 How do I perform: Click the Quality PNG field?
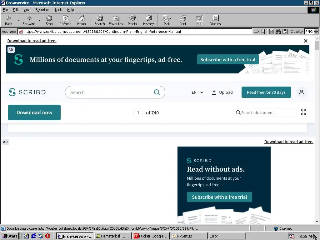tap(309, 32)
